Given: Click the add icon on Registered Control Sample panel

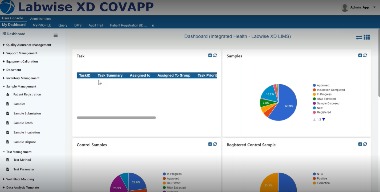Looking at the screenshot, I should [x=360, y=144].
